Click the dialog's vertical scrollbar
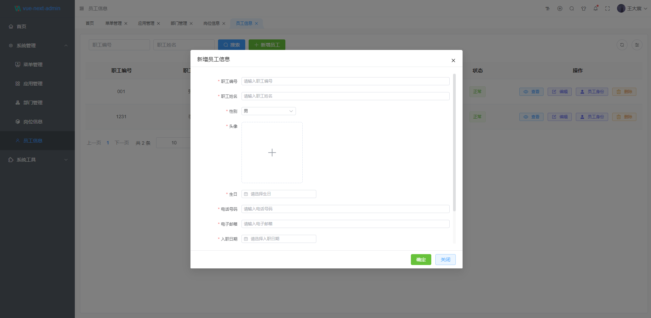Screen dimensions: 651x318 (454, 143)
